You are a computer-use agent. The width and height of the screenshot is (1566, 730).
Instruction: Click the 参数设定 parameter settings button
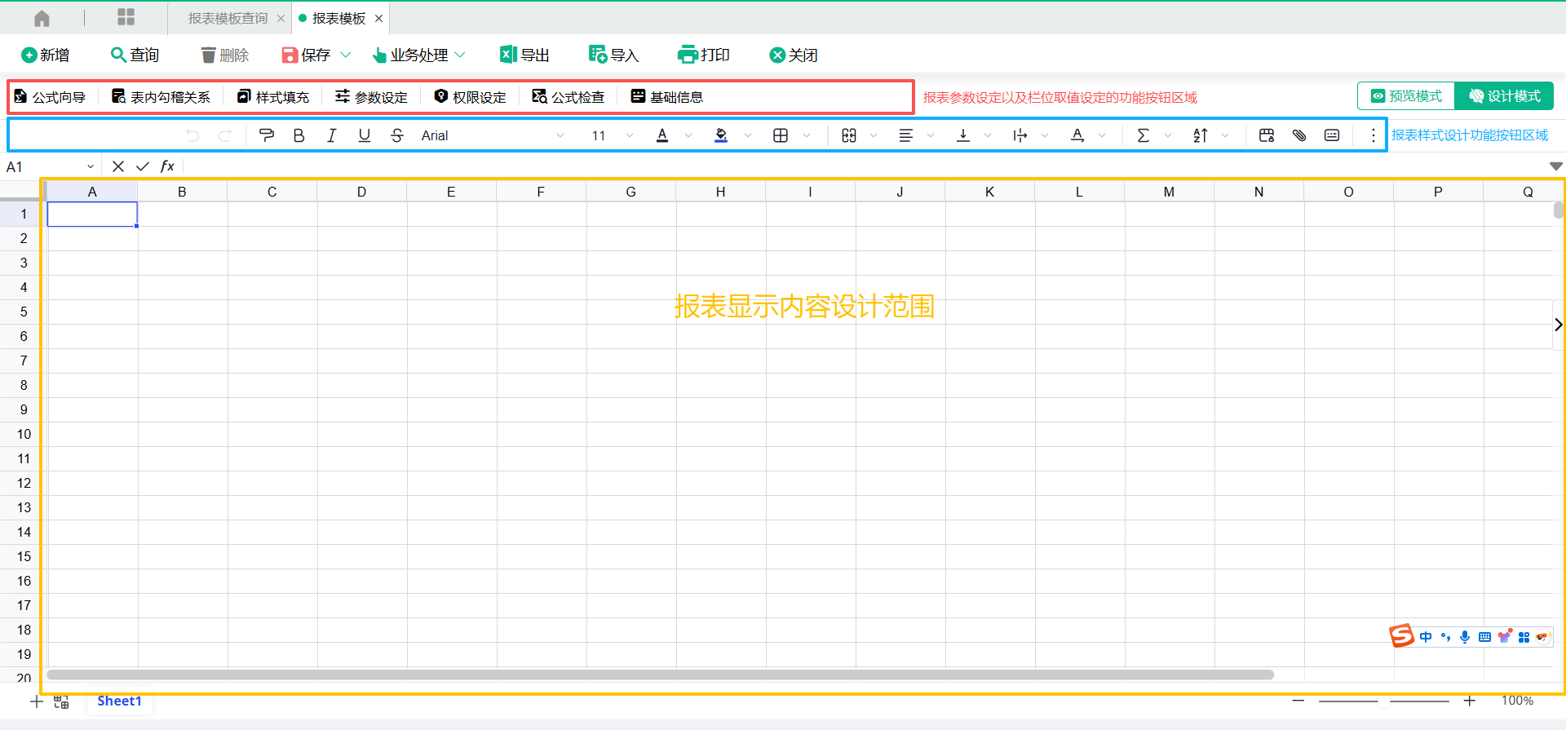[x=371, y=97]
